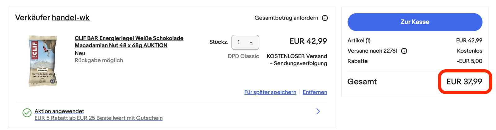Open seller handel-wk profile link
This screenshot has width=496, height=130.
(x=71, y=18)
